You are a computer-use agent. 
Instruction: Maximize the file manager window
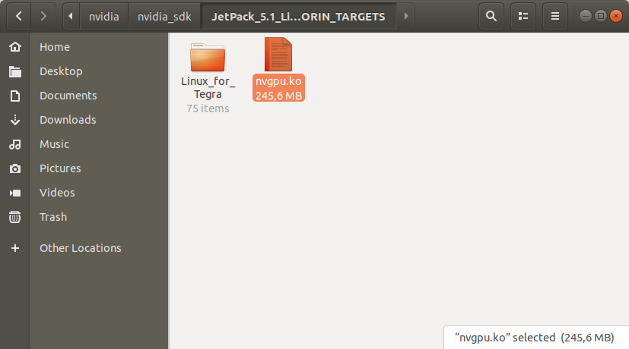(601, 16)
